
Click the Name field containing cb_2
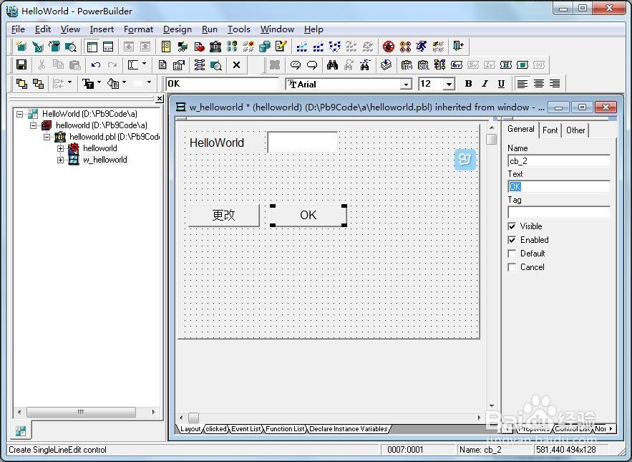[x=559, y=161]
